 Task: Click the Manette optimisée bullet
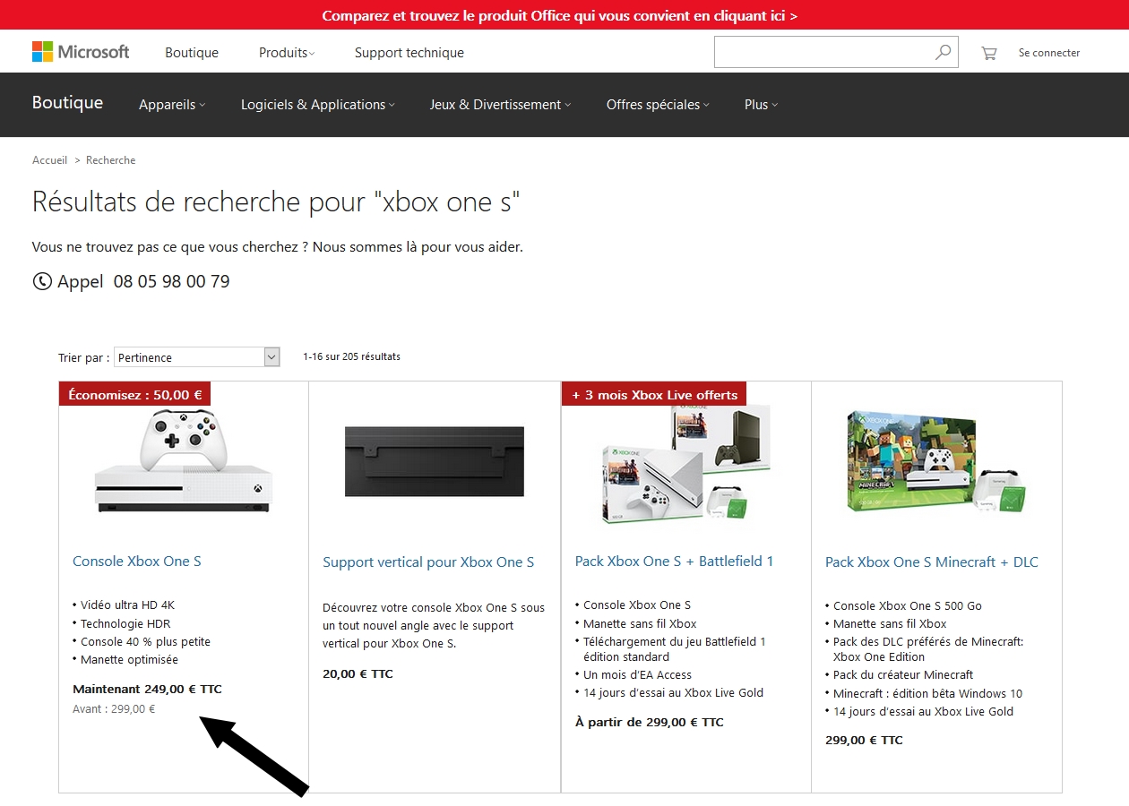[129, 660]
